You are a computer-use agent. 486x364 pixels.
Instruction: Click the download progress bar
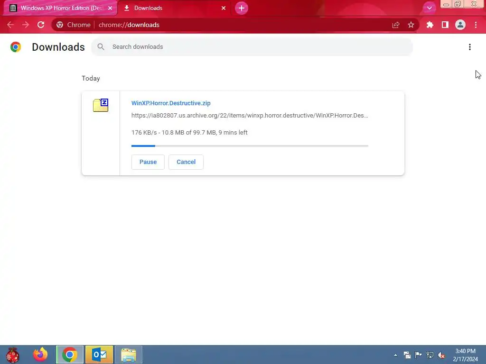pos(250,146)
